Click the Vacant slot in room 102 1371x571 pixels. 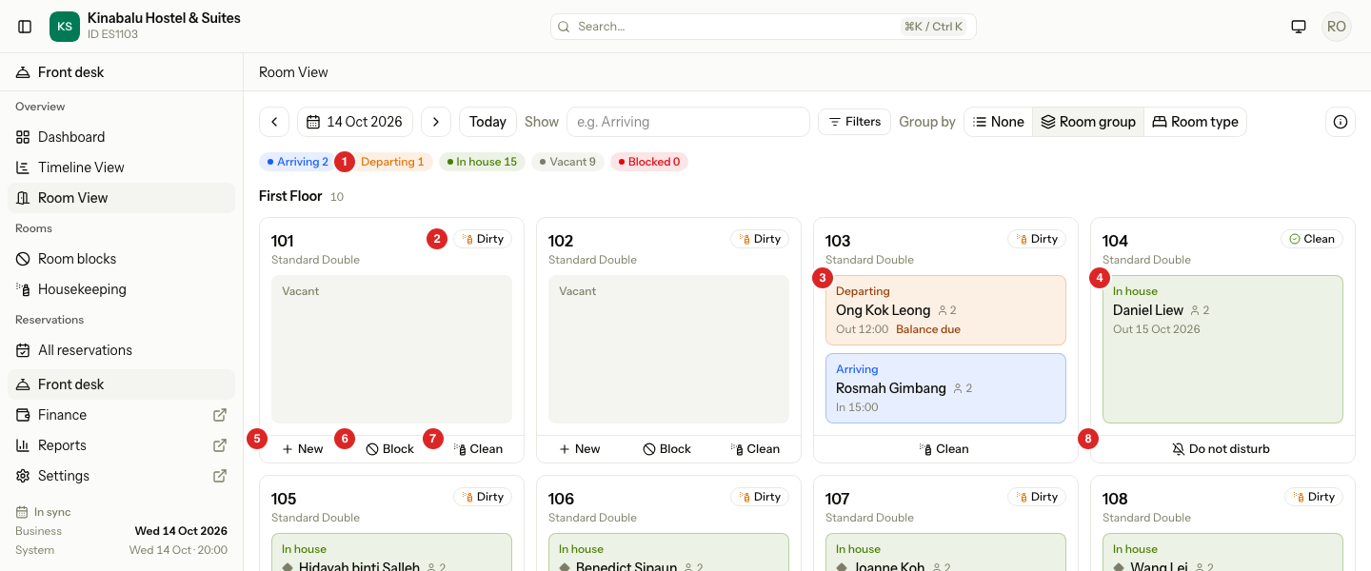[668, 349]
